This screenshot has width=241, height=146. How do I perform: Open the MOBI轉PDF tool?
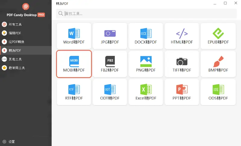click(74, 64)
